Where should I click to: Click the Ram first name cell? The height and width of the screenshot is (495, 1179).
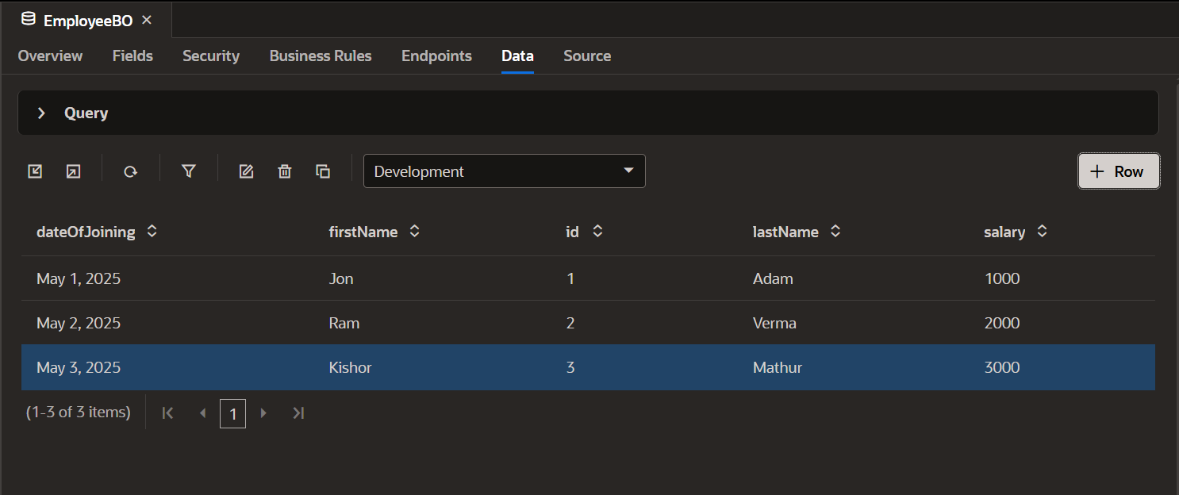click(344, 323)
